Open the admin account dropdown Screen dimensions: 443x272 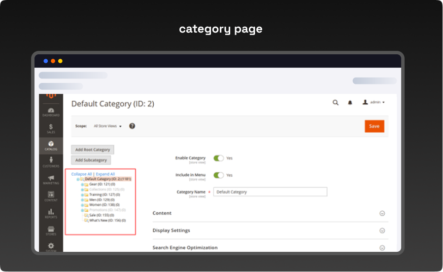(374, 103)
